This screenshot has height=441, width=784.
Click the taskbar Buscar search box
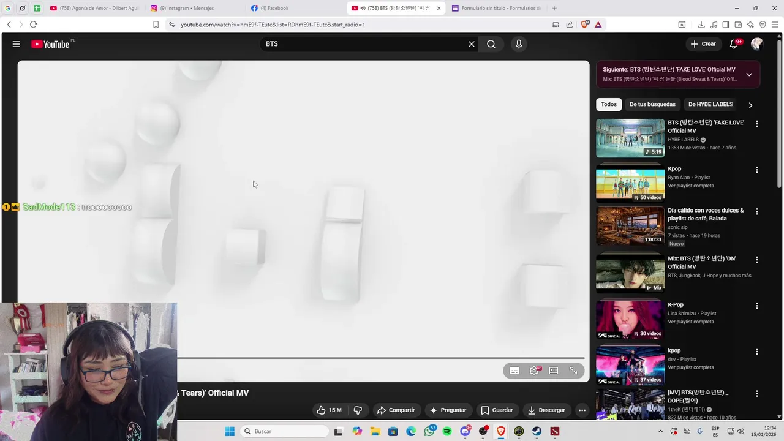(x=285, y=431)
